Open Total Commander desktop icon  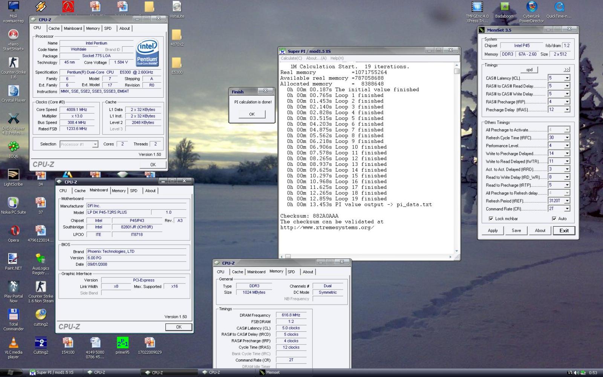pos(14,320)
